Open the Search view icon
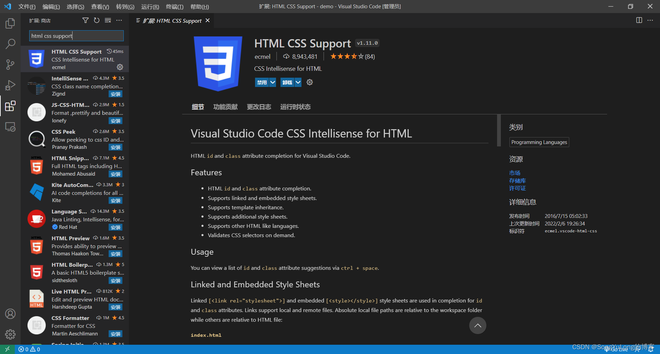 (10, 44)
